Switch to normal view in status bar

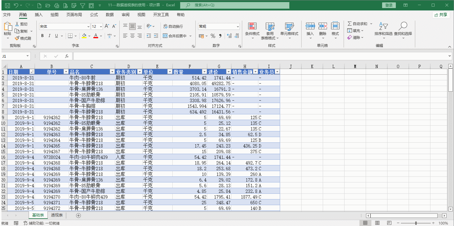[365, 223]
